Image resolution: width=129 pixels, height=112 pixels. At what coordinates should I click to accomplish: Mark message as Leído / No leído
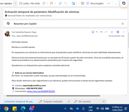click(30, 3)
